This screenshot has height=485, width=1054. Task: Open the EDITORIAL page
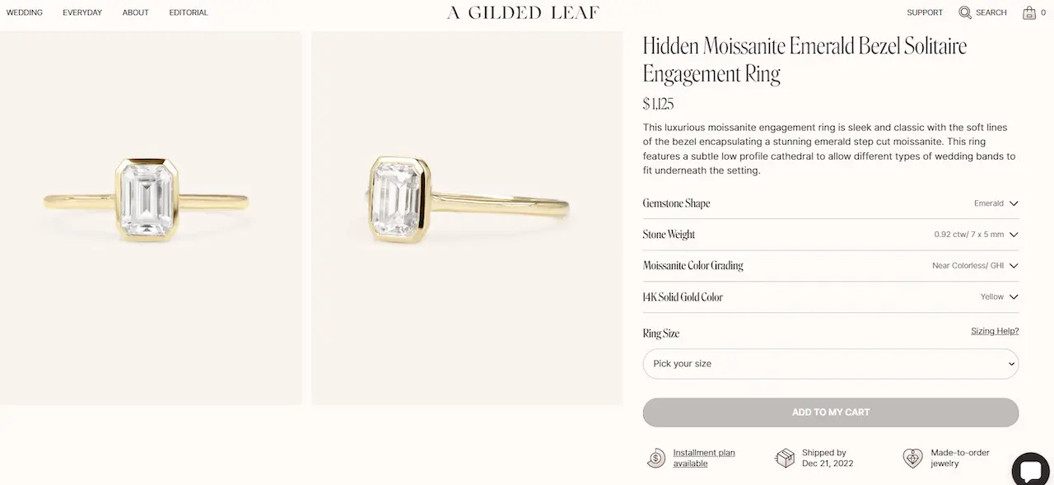point(188,12)
